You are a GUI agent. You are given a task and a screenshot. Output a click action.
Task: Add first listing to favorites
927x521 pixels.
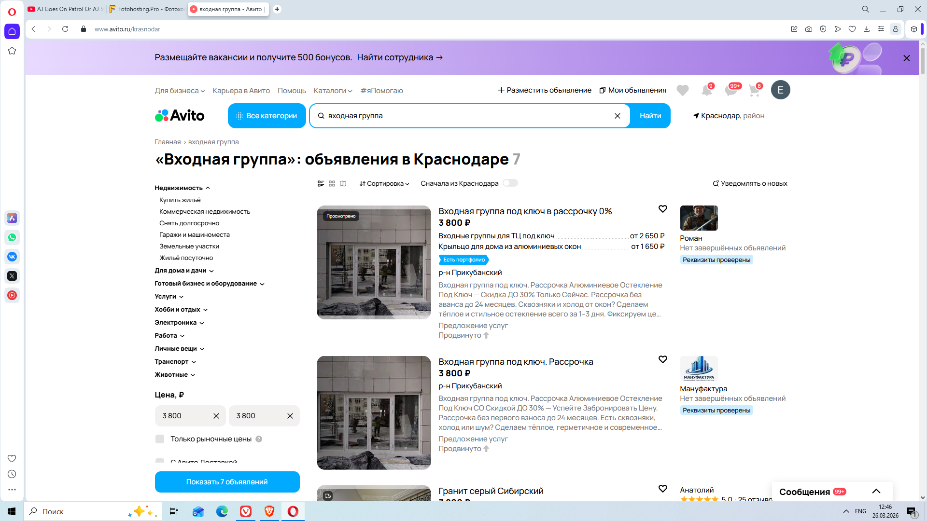coord(662,209)
